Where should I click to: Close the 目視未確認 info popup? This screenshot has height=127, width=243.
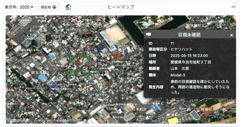[231, 35]
